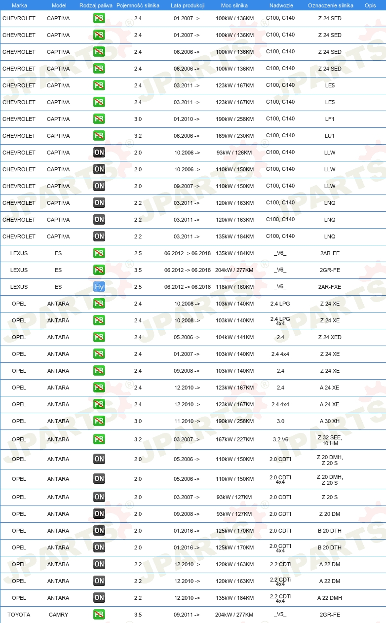Click the _V5_ body cell
386x623 pixels.
coord(280,615)
